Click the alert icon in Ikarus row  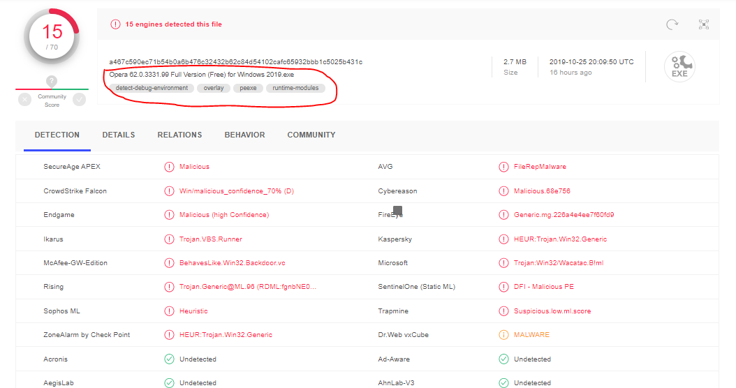(x=169, y=239)
